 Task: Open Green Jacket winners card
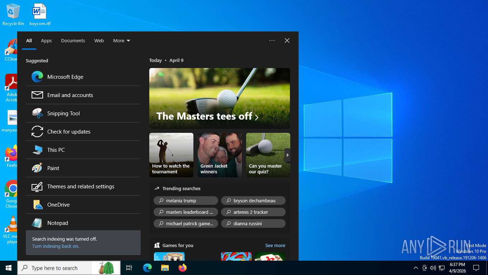pyautogui.click(x=220, y=155)
